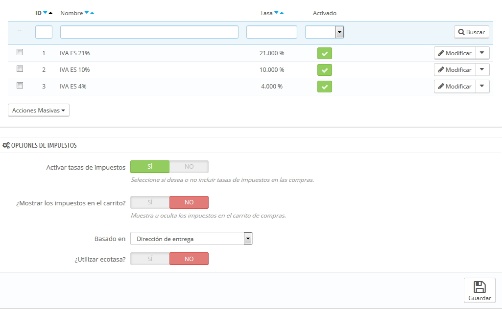Viewport: 502px width, 309px height.
Task: Set 'Activar tasas de impuestos' to NO
Action: [x=189, y=167]
